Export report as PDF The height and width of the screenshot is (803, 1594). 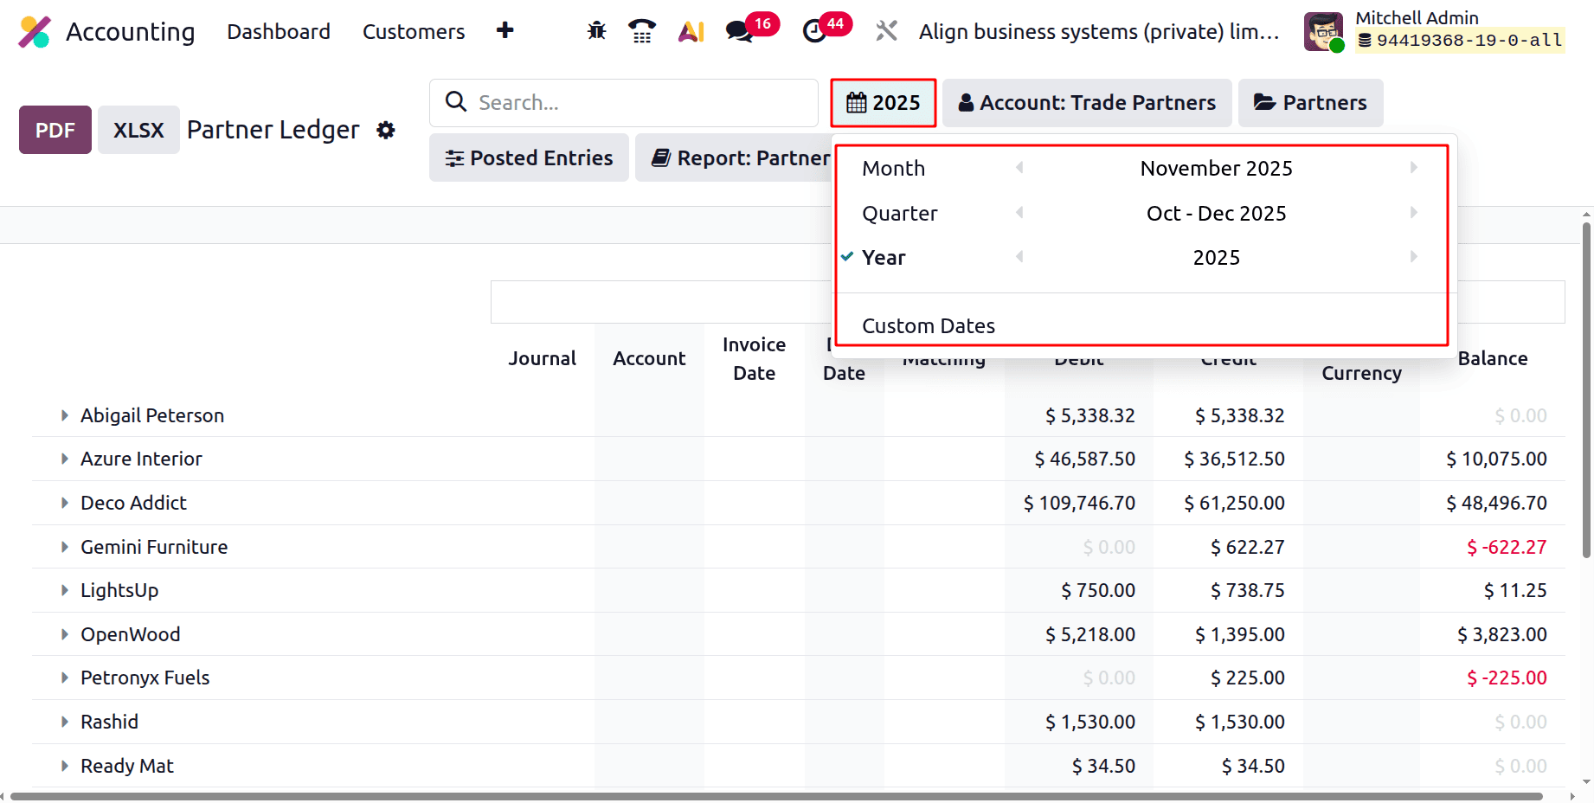[x=55, y=130]
